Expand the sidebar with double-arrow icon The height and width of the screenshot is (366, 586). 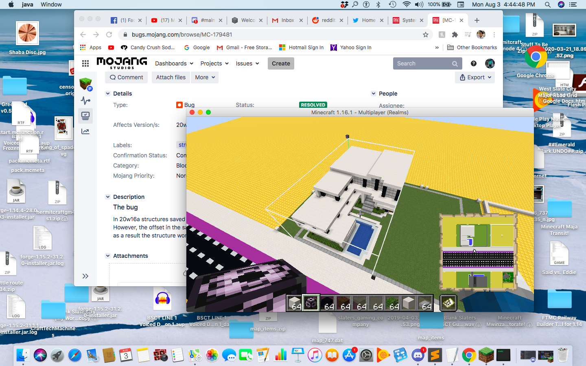pos(85,276)
